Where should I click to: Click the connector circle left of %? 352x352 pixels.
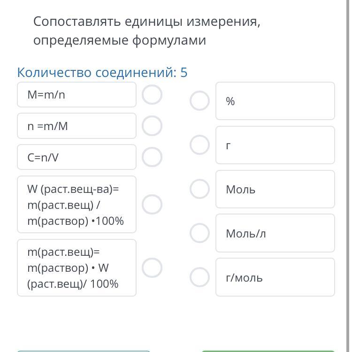pyautogui.click(x=199, y=101)
